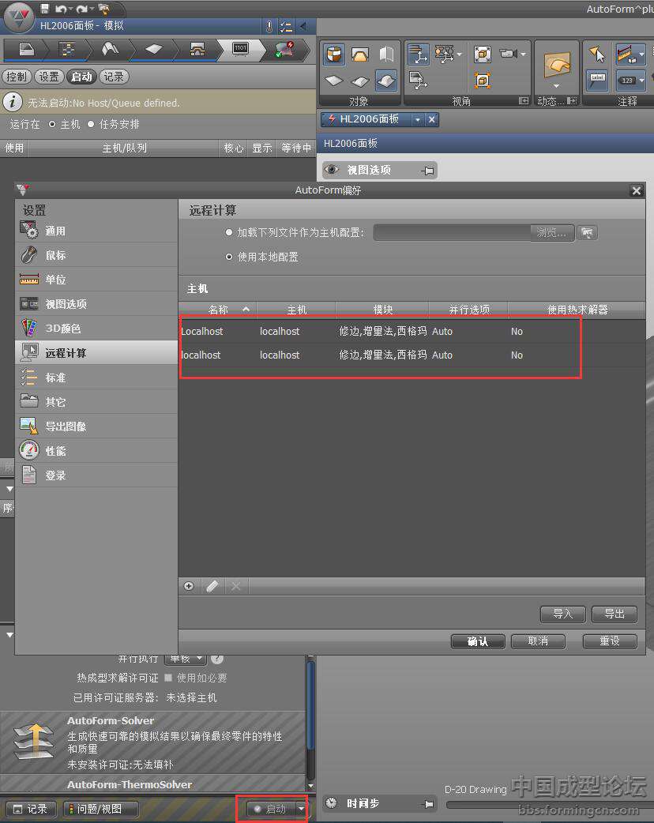Screen dimensions: 654x823
Task: Click the edit host pencil icon
Action: [212, 586]
